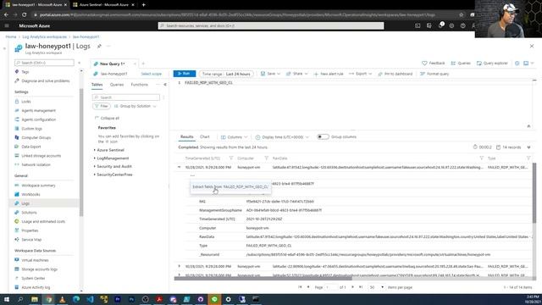
Task: Collapse the first expanded result row
Action: tap(179, 168)
